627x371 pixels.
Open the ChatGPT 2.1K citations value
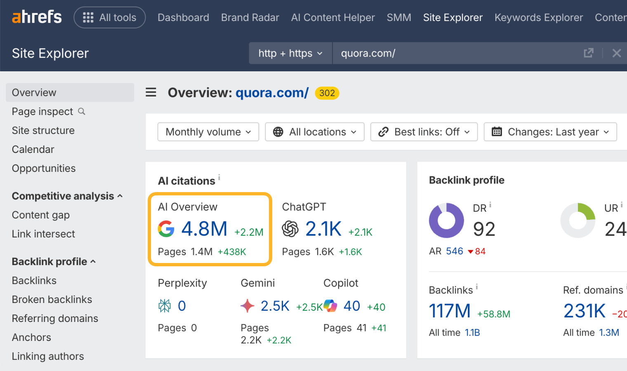323,229
